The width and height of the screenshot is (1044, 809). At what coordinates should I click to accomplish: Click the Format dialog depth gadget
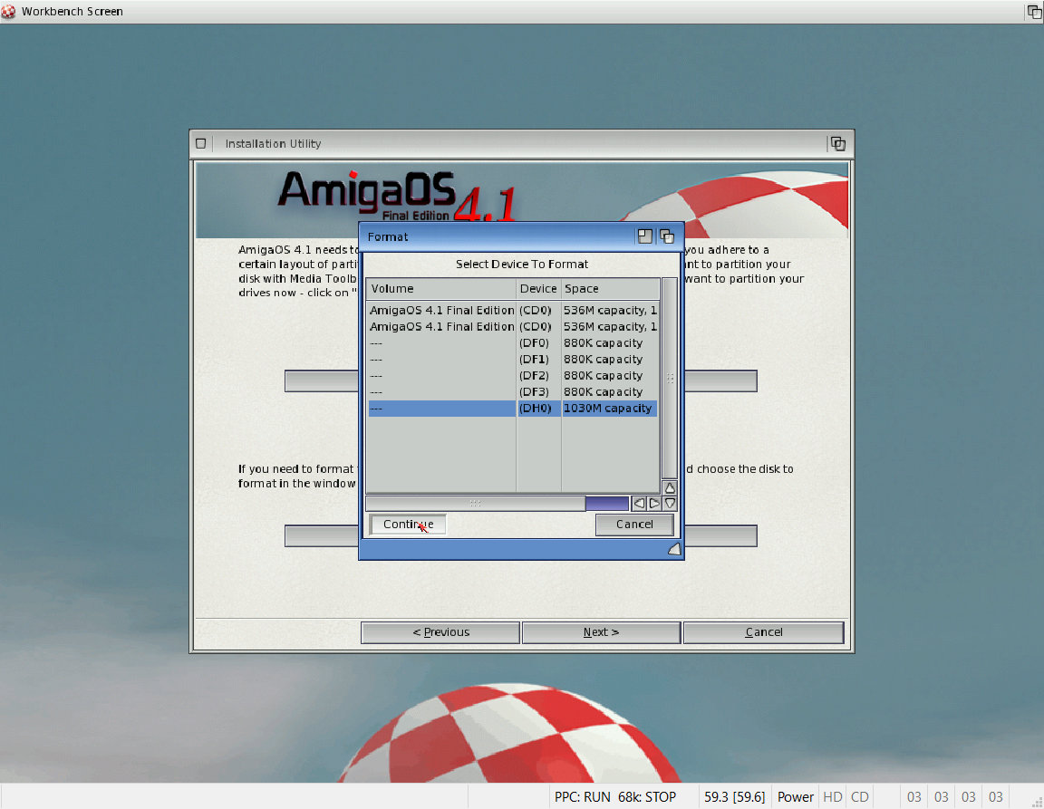point(666,236)
